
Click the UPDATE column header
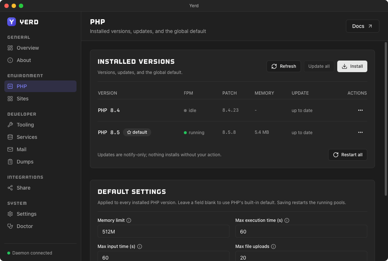click(x=300, y=93)
